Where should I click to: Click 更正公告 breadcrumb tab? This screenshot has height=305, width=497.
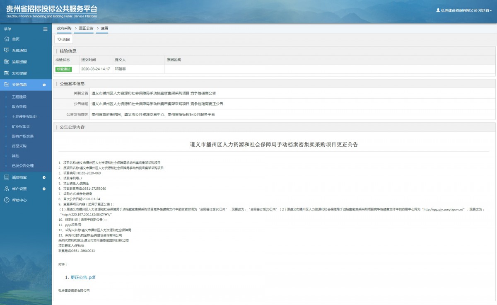86,28
